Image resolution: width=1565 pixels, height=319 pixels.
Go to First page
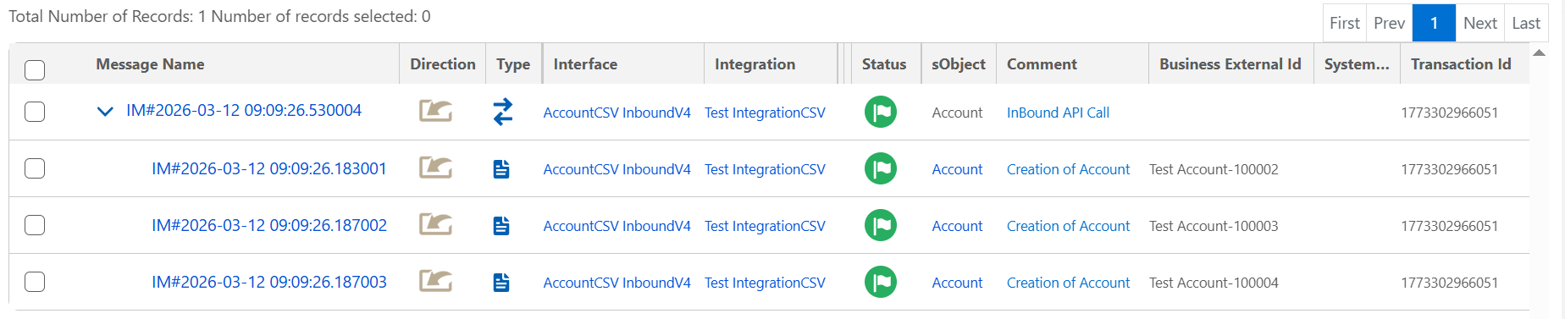(x=1345, y=23)
